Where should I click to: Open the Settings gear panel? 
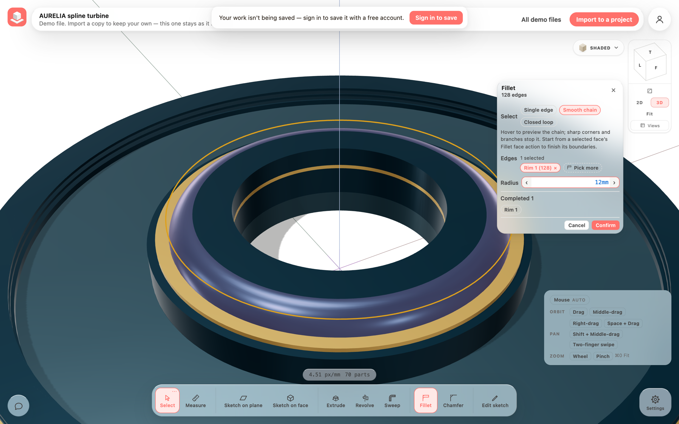click(x=655, y=402)
